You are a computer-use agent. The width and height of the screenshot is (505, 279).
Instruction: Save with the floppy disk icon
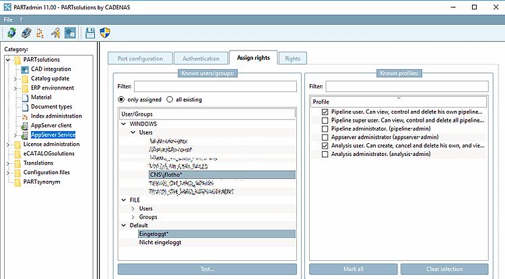tap(90, 32)
